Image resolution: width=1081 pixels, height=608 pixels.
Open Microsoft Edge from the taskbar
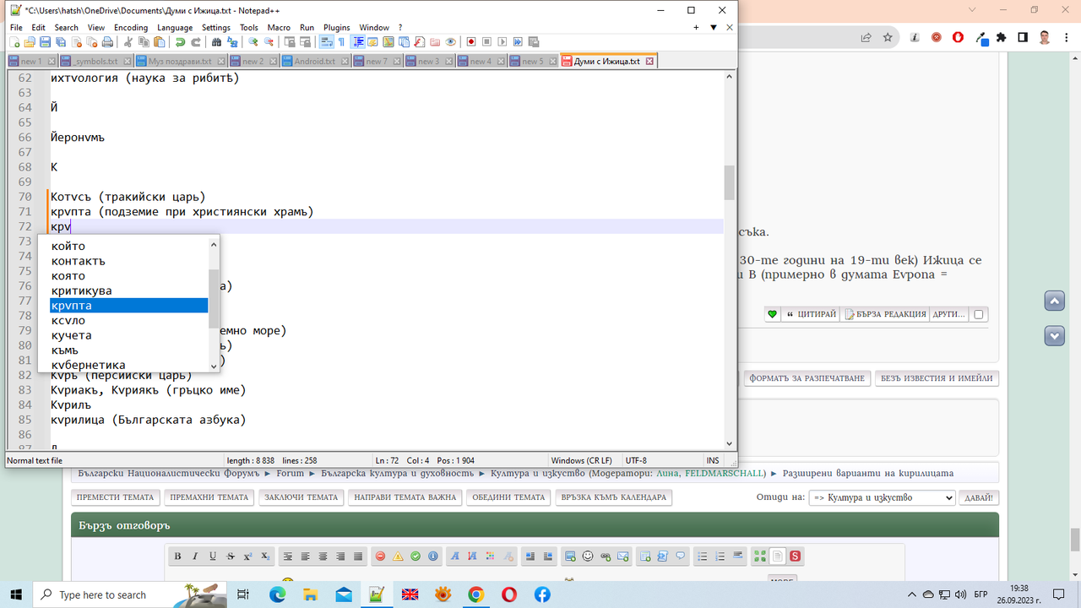coord(277,594)
